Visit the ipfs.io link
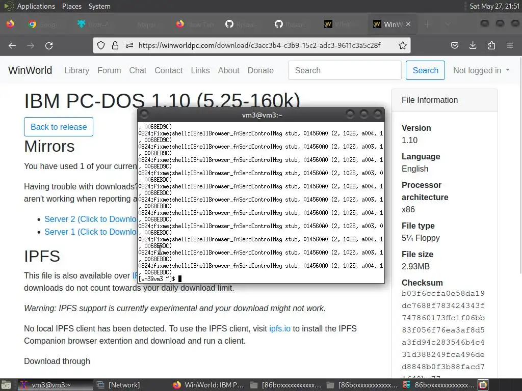522x391 pixels. pos(280,328)
